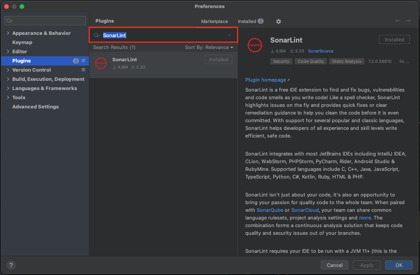The width and height of the screenshot is (420, 275).
Task: Open the Sort By Relevance dropdown
Action: pos(209,47)
